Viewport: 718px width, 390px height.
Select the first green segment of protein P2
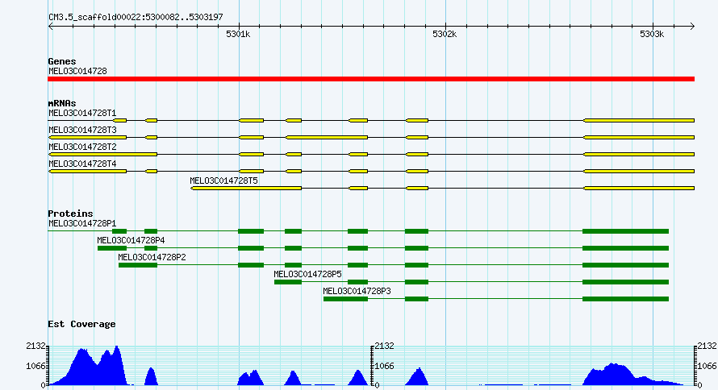pos(138,265)
